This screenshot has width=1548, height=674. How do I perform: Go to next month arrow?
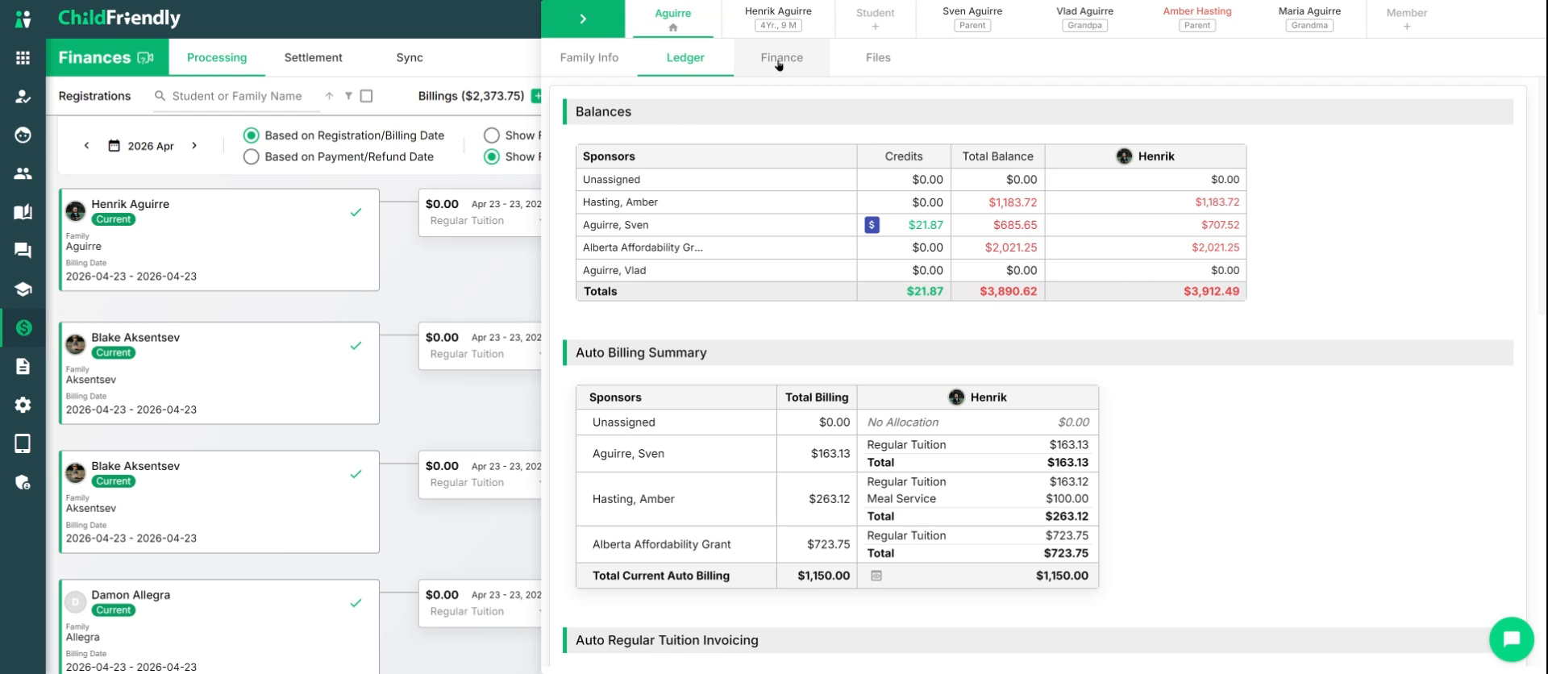coord(194,146)
